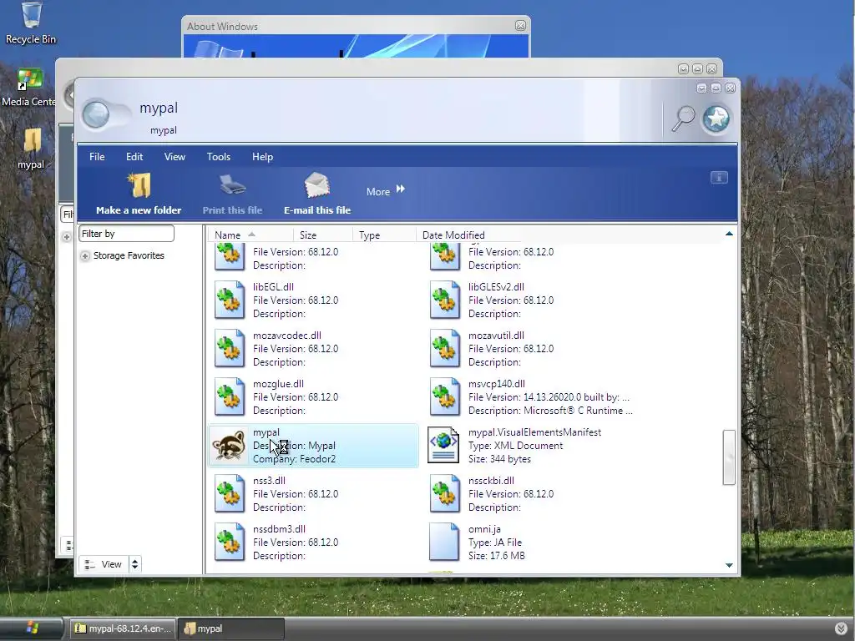Click the file list scrollbar thumb
The height and width of the screenshot is (641, 855).
(x=729, y=457)
